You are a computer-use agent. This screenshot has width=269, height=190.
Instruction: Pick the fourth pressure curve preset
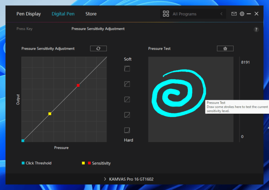(x=127, y=115)
